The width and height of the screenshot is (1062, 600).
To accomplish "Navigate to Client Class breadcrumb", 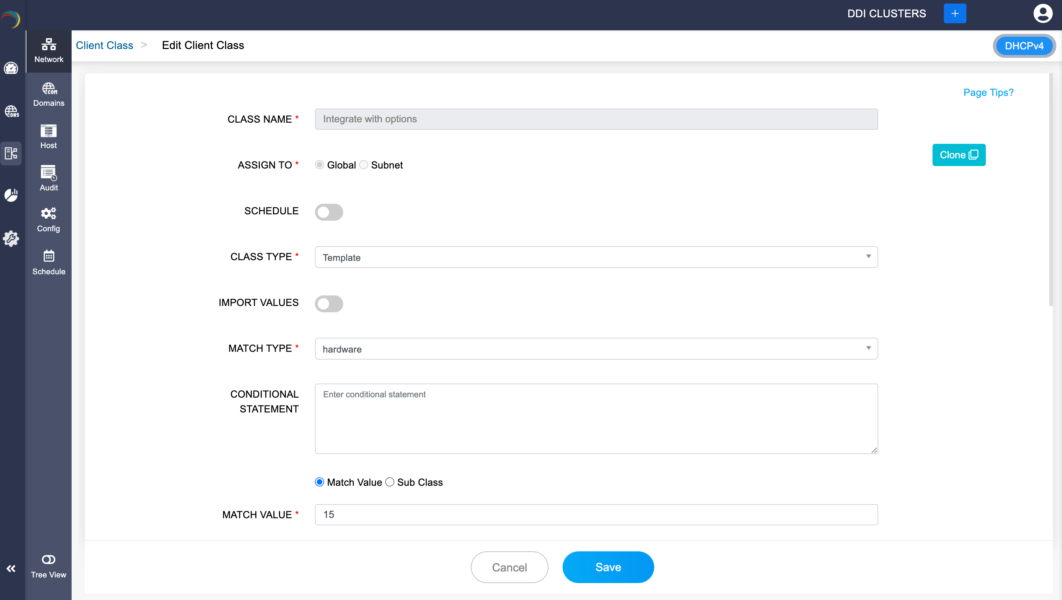I will [104, 45].
